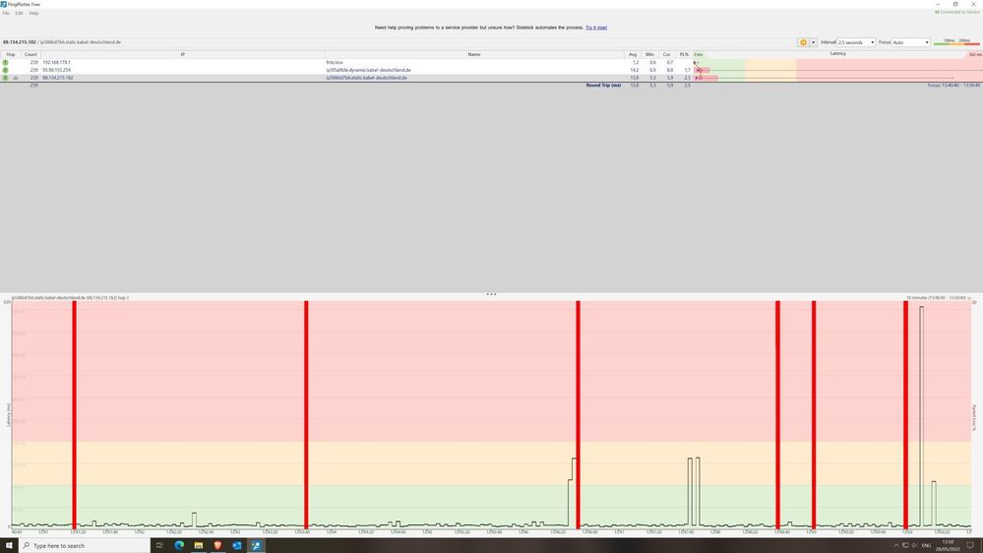The width and height of the screenshot is (983, 553).
Task: Open Task View on the taskbar
Action: [159, 545]
